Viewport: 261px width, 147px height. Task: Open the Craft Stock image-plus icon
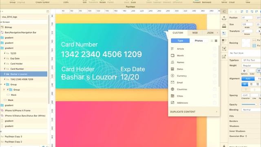click(224, 57)
